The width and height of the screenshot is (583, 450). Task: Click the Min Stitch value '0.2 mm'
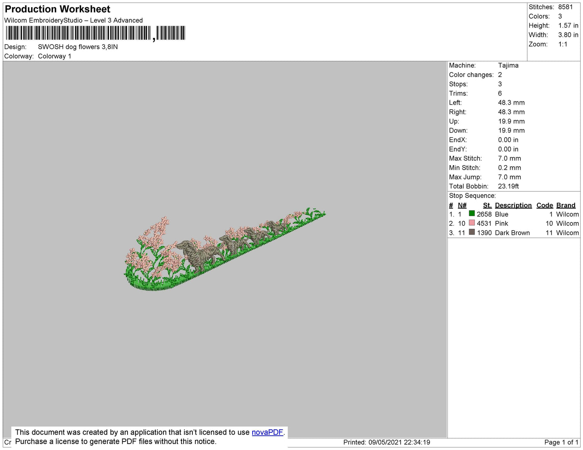pyautogui.click(x=509, y=168)
